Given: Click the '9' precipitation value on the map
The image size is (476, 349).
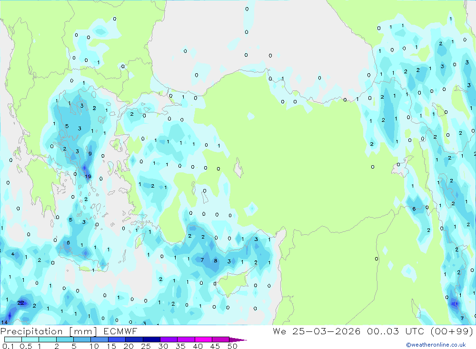Looking at the screenshot, I should tap(90, 154).
